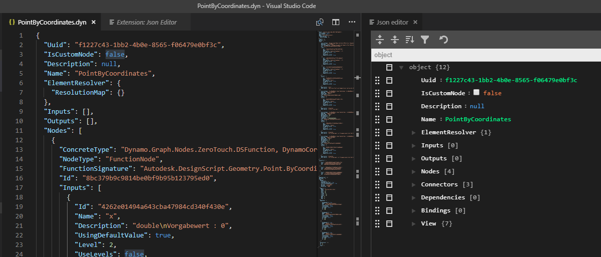The height and width of the screenshot is (257, 601).
Task: Open action menu for Description row
Action: click(x=389, y=106)
